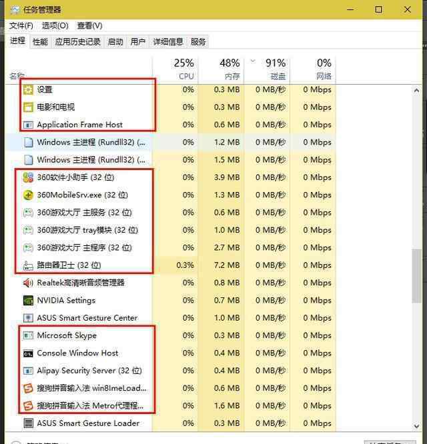Click the ASUS Smart Gesture Loader icon

pyautogui.click(x=28, y=423)
